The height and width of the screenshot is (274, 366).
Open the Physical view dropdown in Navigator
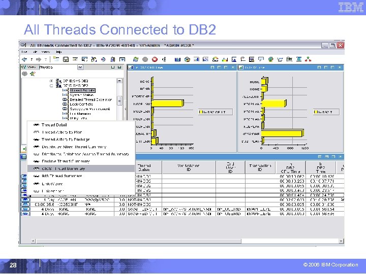pos(80,67)
